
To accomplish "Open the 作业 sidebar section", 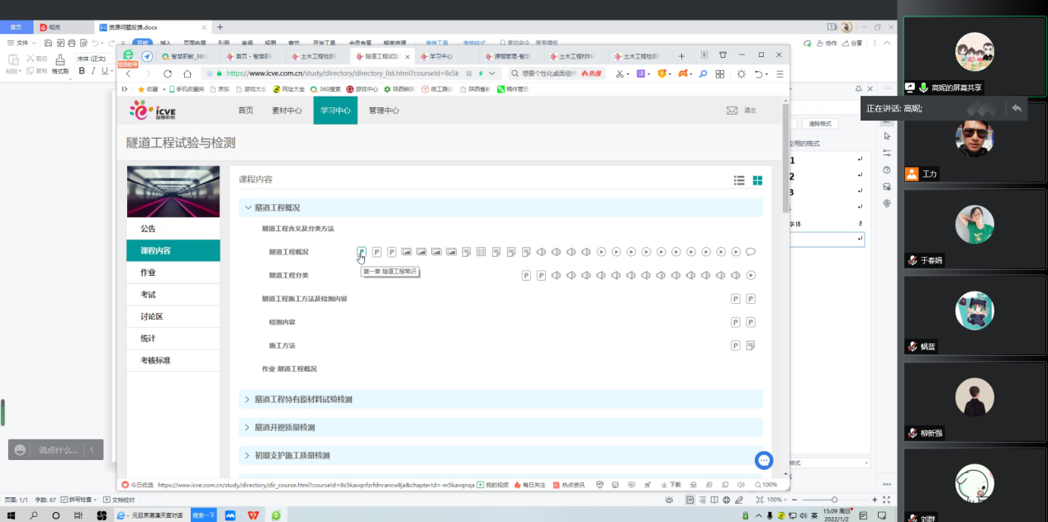I will coord(148,273).
